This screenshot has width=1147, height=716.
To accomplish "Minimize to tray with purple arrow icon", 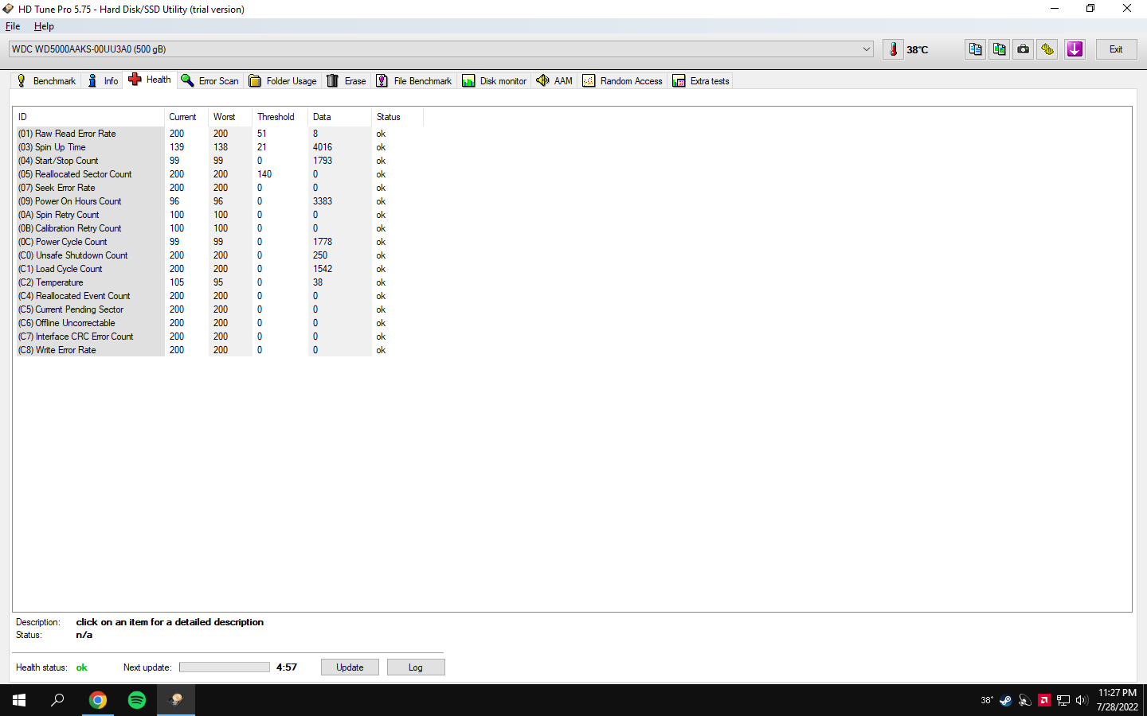I will point(1075,49).
